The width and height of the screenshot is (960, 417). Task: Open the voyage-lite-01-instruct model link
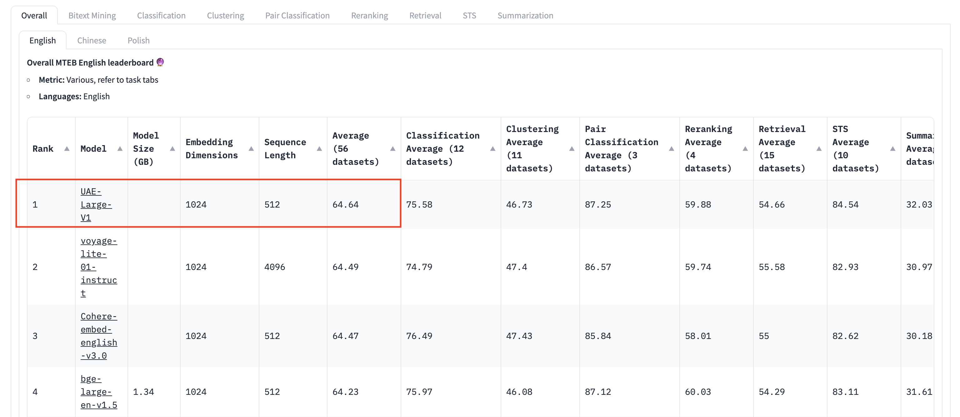point(98,267)
